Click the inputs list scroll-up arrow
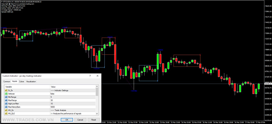Viewport: 272px width, 124px height. coord(97,86)
